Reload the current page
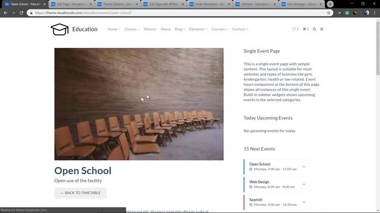 coord(21,13)
